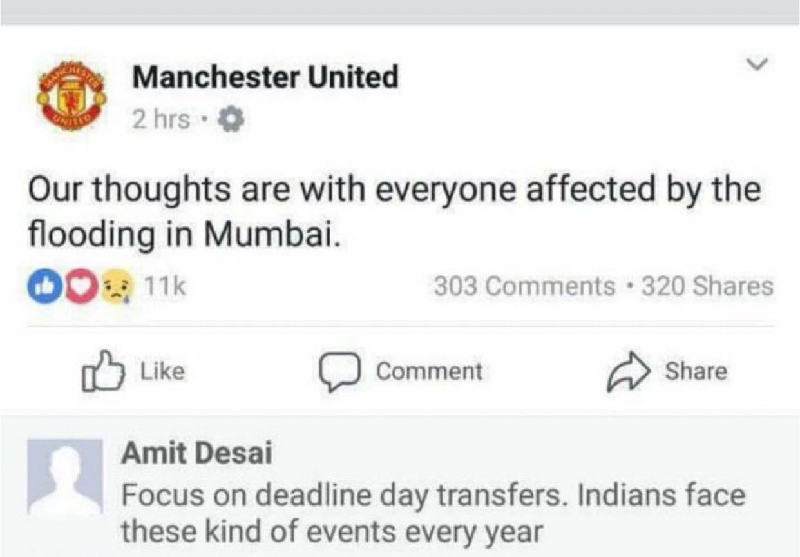Click the privacy gear icon beside 2 hrs

click(231, 119)
